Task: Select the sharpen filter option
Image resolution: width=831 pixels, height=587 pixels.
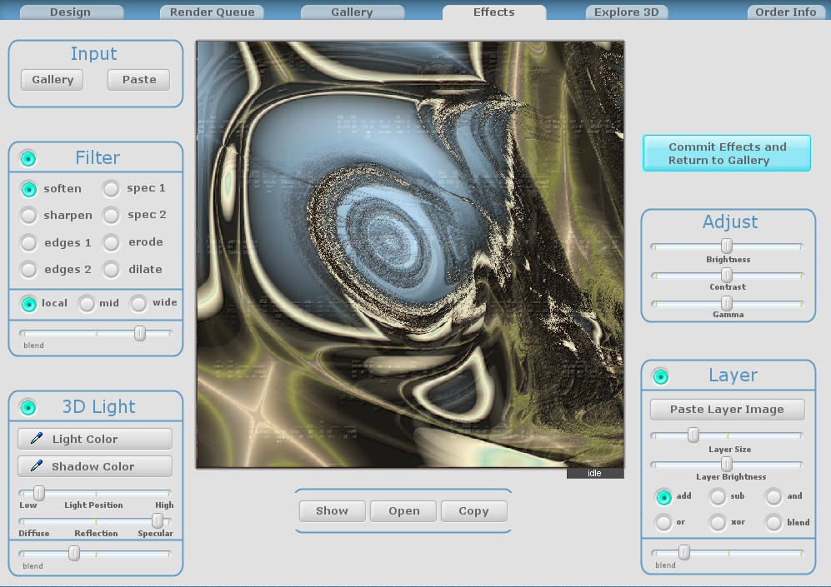Action: pos(29,216)
